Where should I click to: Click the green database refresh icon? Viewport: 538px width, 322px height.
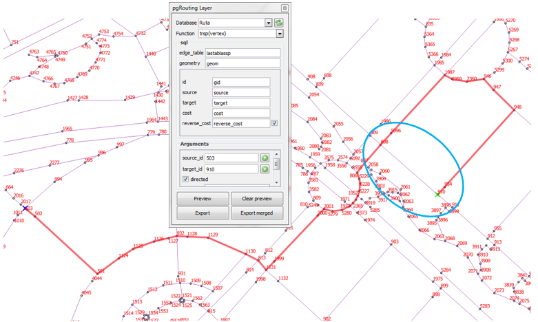click(x=279, y=23)
